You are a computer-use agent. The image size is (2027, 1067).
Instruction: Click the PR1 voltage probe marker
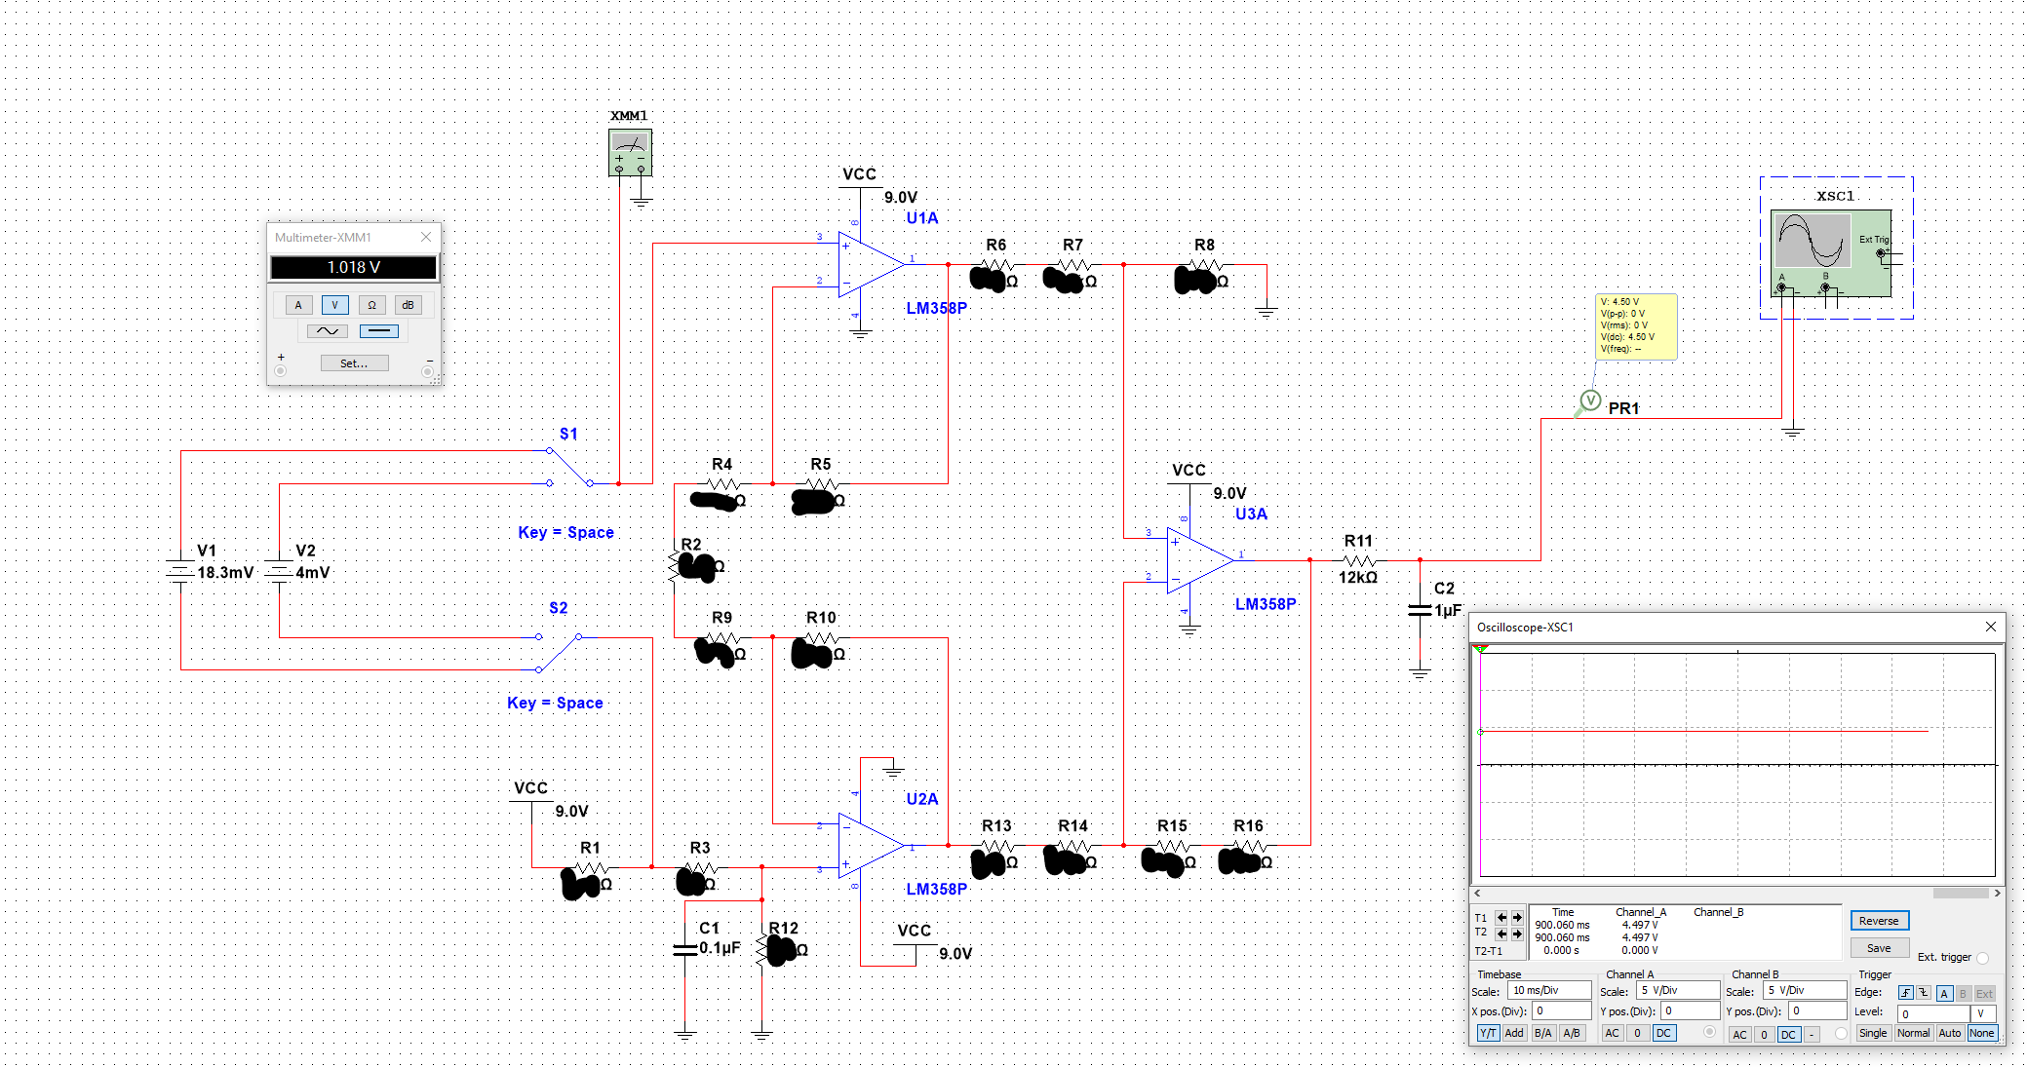(1590, 400)
